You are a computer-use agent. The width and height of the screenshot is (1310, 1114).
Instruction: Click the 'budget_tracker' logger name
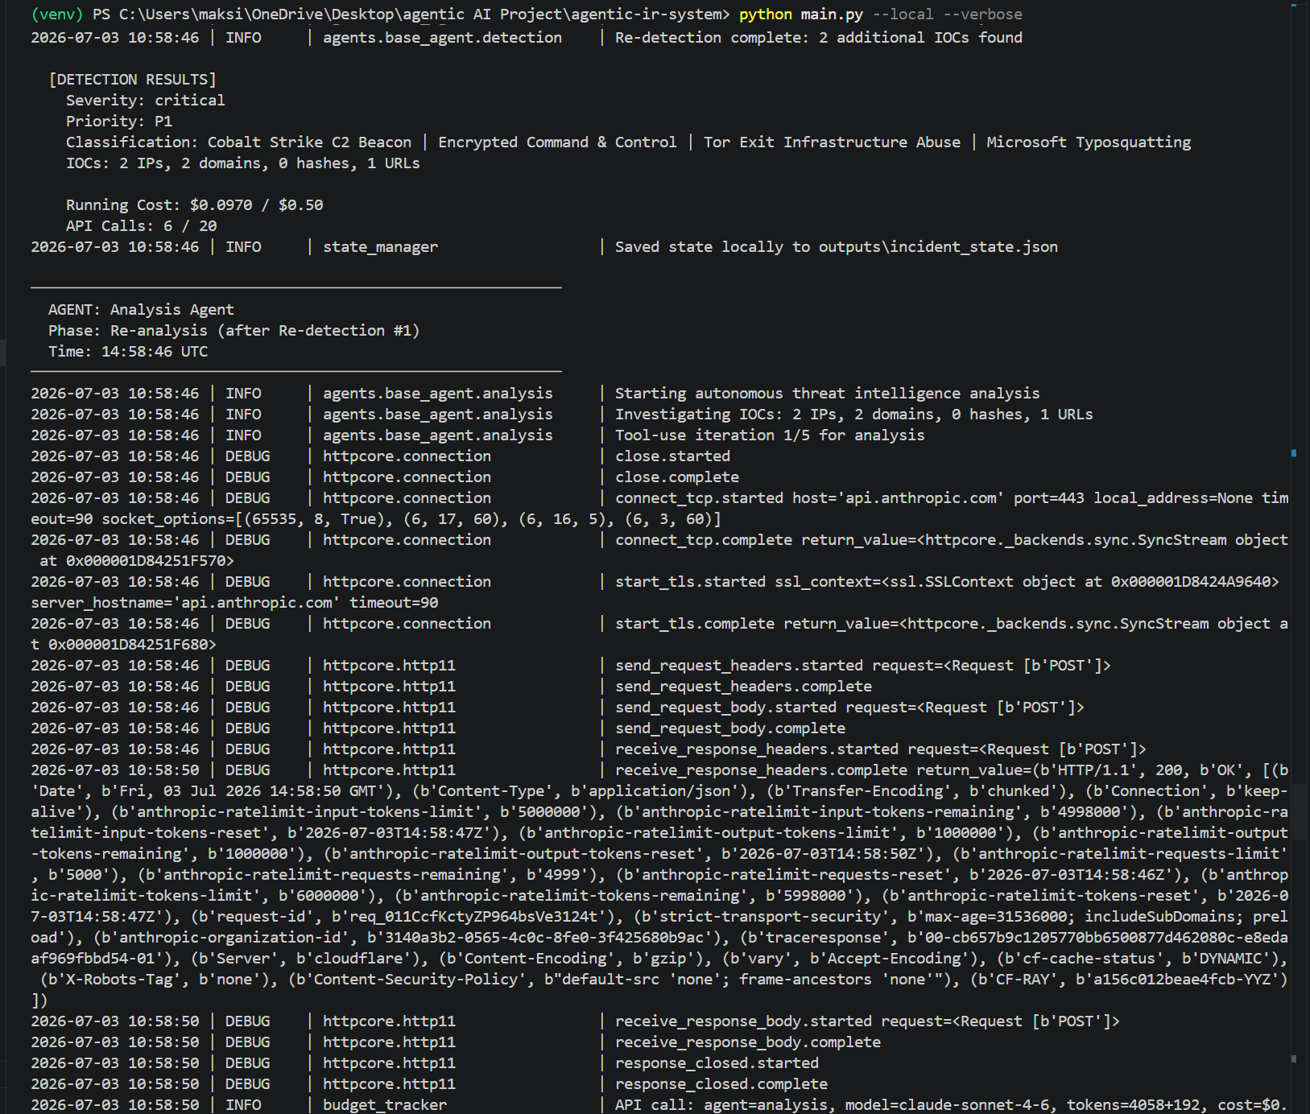pyautogui.click(x=385, y=1104)
